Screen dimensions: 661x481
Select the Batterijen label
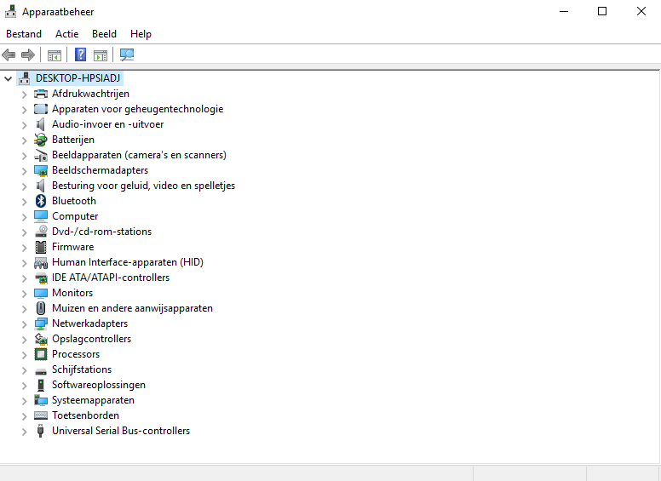pyautogui.click(x=73, y=140)
